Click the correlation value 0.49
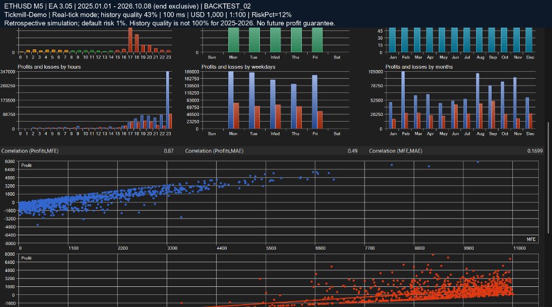Screen dimensions: 552x307 point(352,151)
